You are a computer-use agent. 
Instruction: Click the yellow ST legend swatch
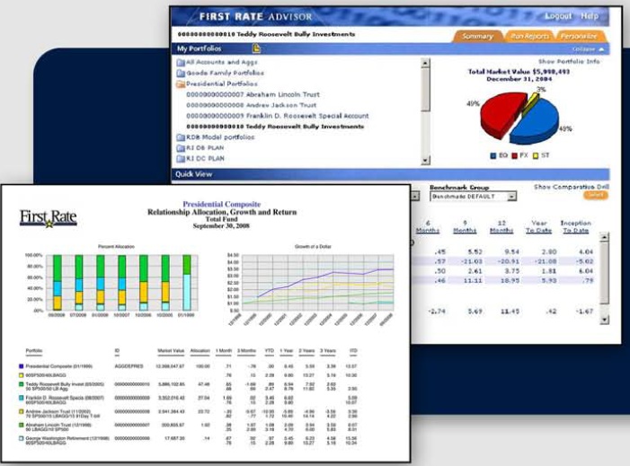pyautogui.click(x=536, y=155)
